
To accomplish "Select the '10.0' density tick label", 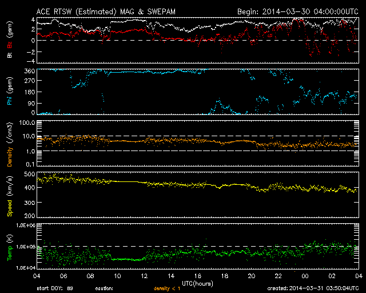I will pos(29,136).
